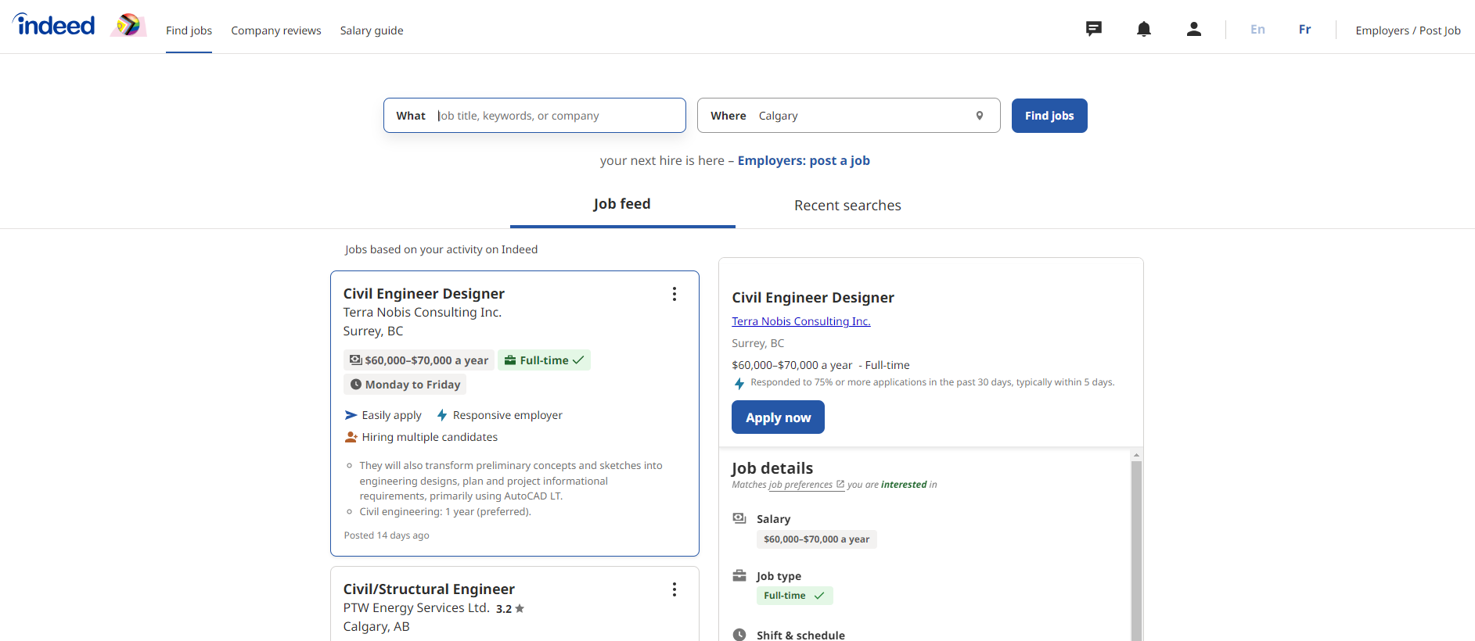Switch language to En
The width and height of the screenshot is (1475, 641).
click(x=1257, y=29)
